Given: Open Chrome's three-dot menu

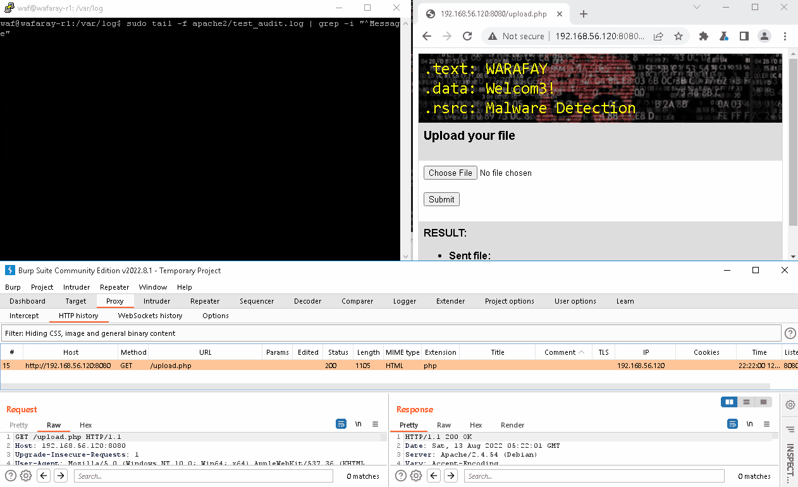Looking at the screenshot, I should pyautogui.click(x=785, y=36).
